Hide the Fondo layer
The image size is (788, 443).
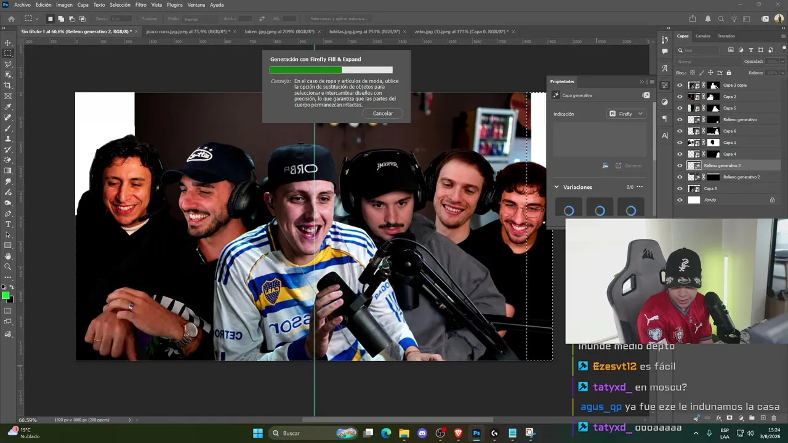[x=680, y=200]
